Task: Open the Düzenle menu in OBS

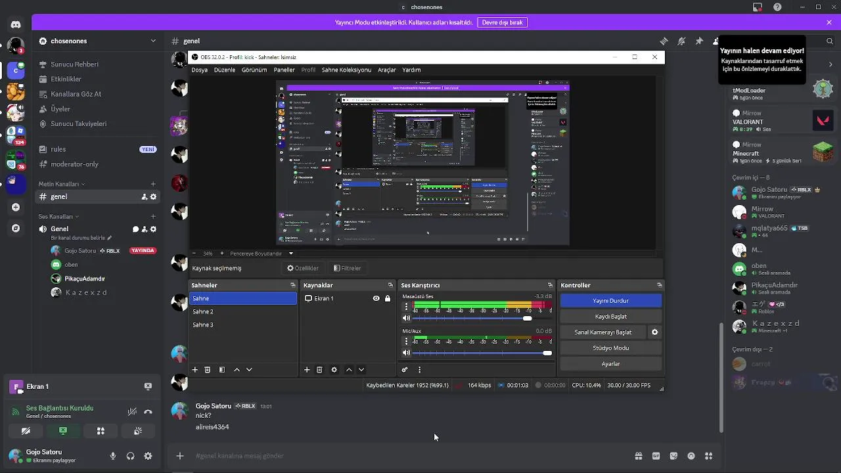Action: tap(224, 70)
